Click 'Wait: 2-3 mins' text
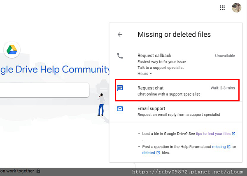 (x=223, y=88)
